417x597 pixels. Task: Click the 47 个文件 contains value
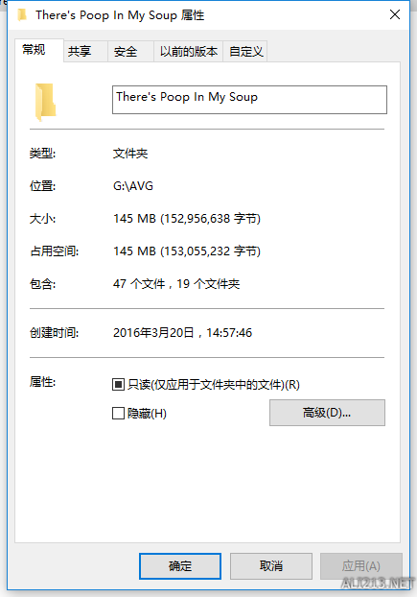tap(176, 284)
